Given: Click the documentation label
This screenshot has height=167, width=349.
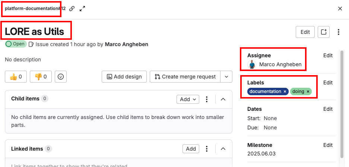Looking at the screenshot, I should click(265, 91).
